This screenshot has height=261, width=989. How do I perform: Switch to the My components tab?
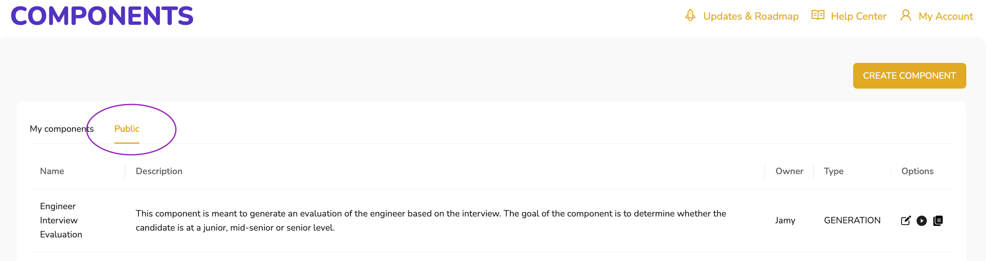(x=62, y=129)
